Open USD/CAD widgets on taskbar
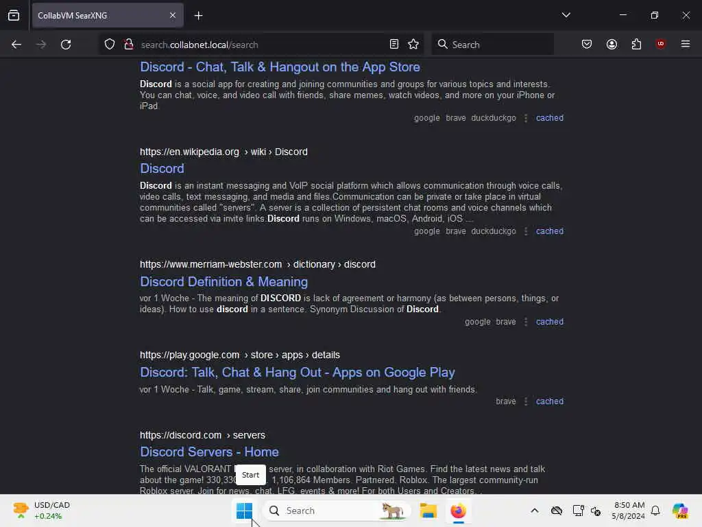The height and width of the screenshot is (527, 702). (41, 511)
